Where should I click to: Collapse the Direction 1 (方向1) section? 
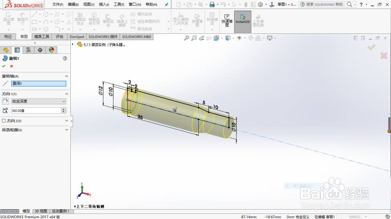pyautogui.click(x=66, y=94)
